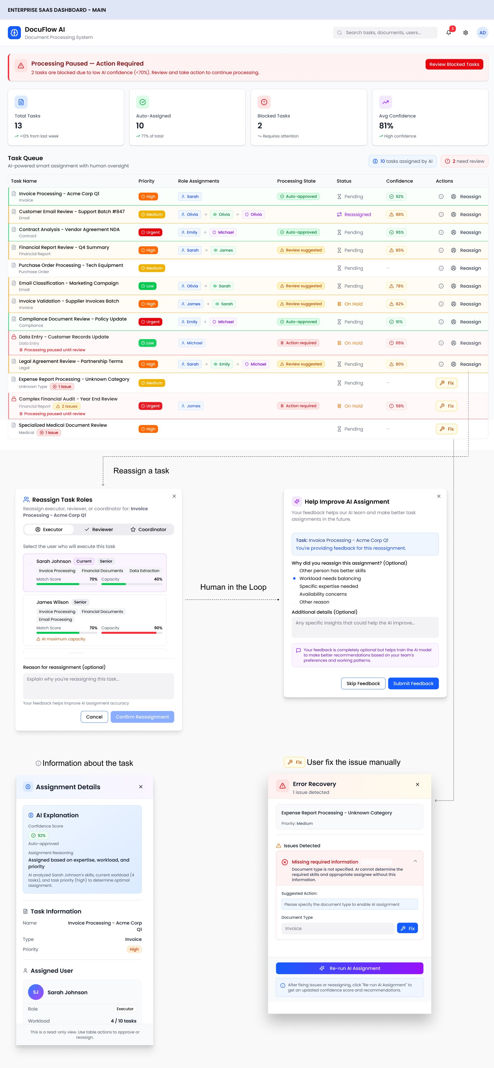Switch to the Coordinator tab
This screenshot has height=1068, width=494.
point(148,530)
